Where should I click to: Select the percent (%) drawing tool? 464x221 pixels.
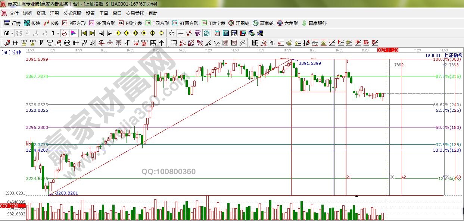(272, 43)
